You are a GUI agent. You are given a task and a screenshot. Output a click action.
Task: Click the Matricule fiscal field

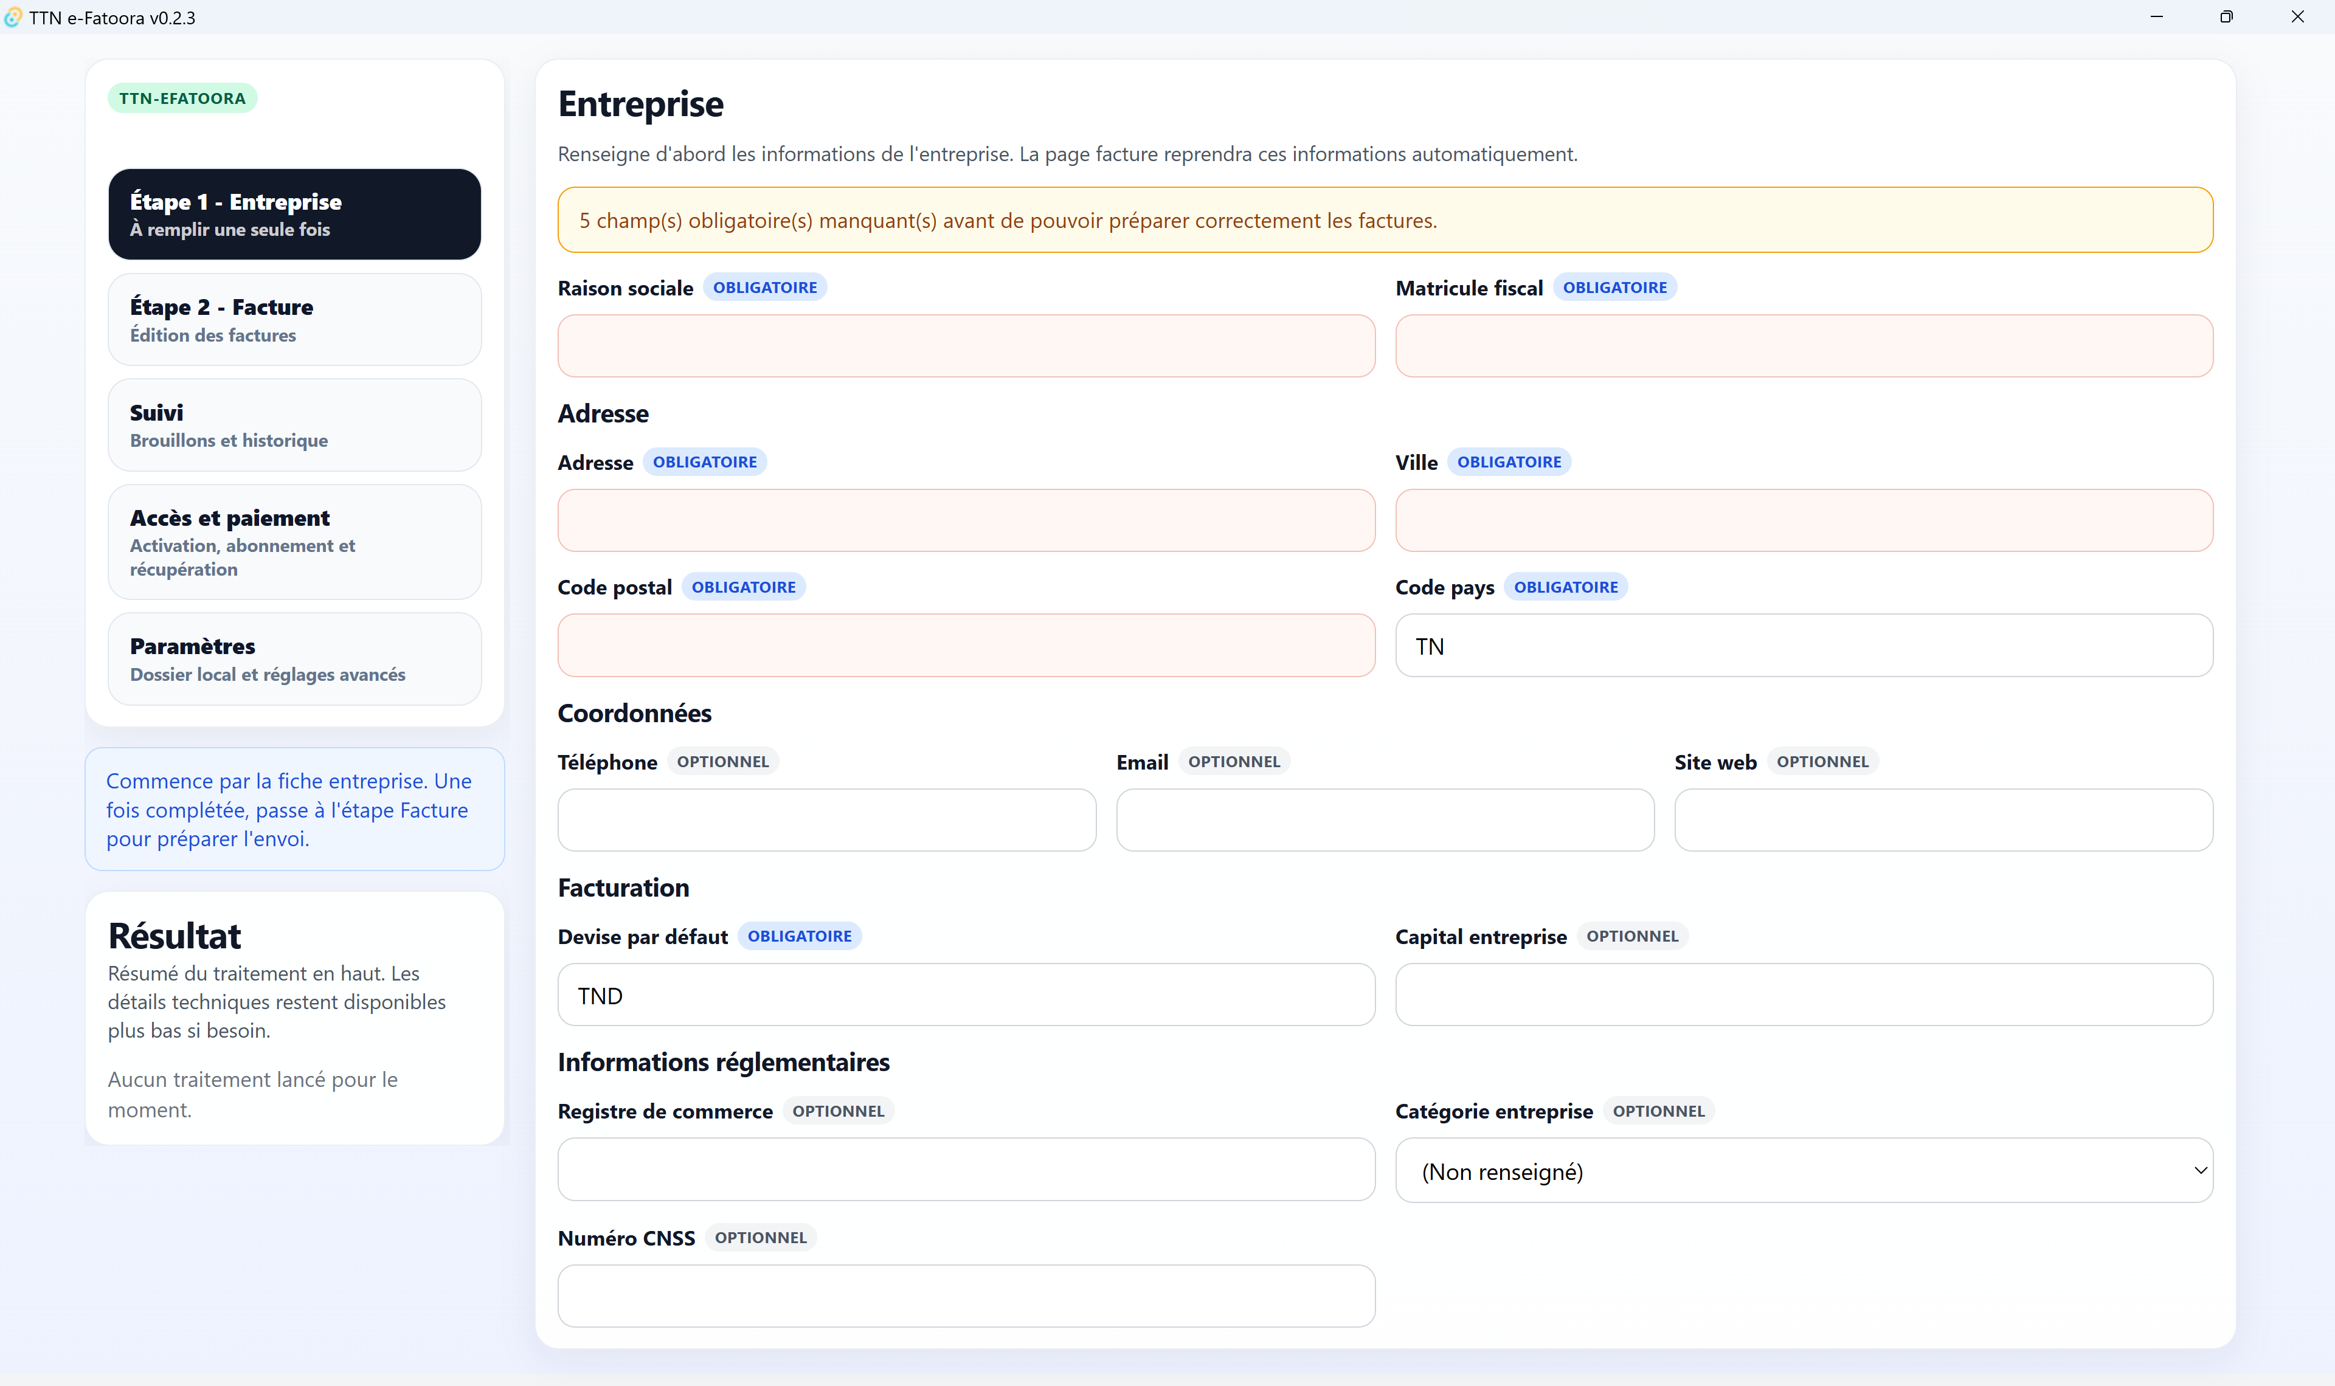click(1802, 345)
